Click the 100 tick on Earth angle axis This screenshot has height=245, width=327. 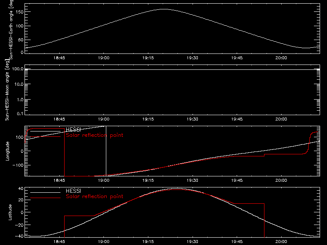pyautogui.click(x=20, y=26)
